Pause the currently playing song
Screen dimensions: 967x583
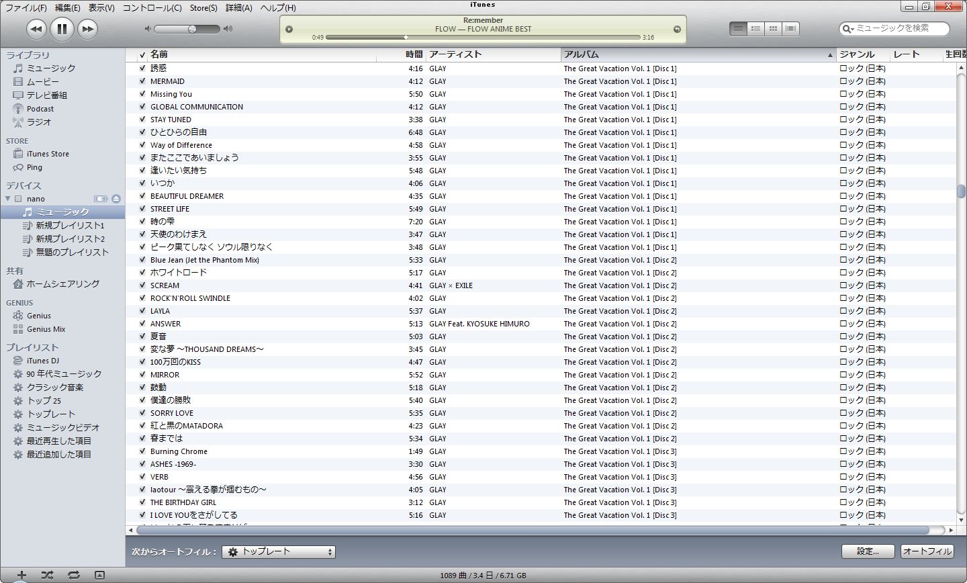62,29
